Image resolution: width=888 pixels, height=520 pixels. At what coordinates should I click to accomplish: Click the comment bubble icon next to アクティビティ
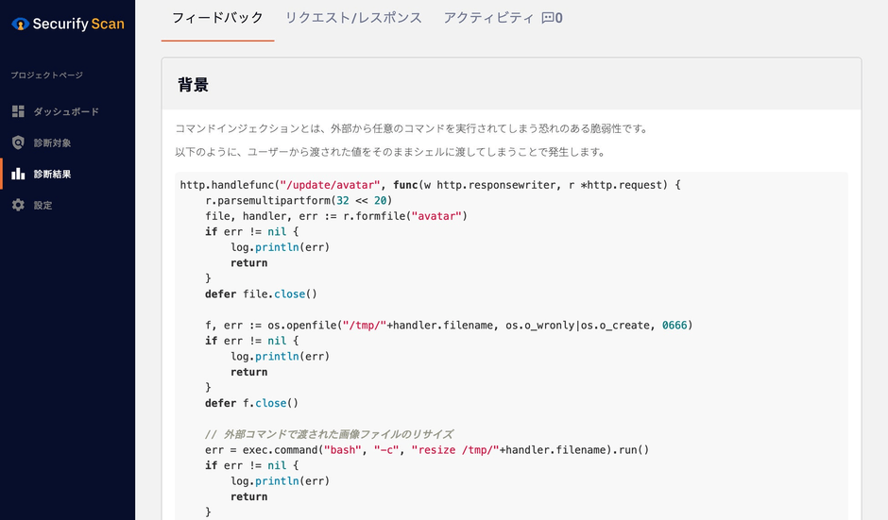pos(547,17)
